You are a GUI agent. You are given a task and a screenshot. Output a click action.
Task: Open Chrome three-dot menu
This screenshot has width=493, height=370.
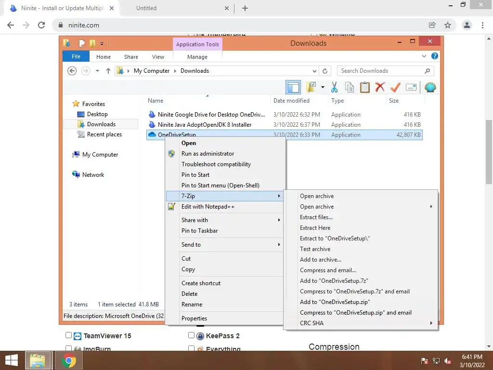(482, 25)
